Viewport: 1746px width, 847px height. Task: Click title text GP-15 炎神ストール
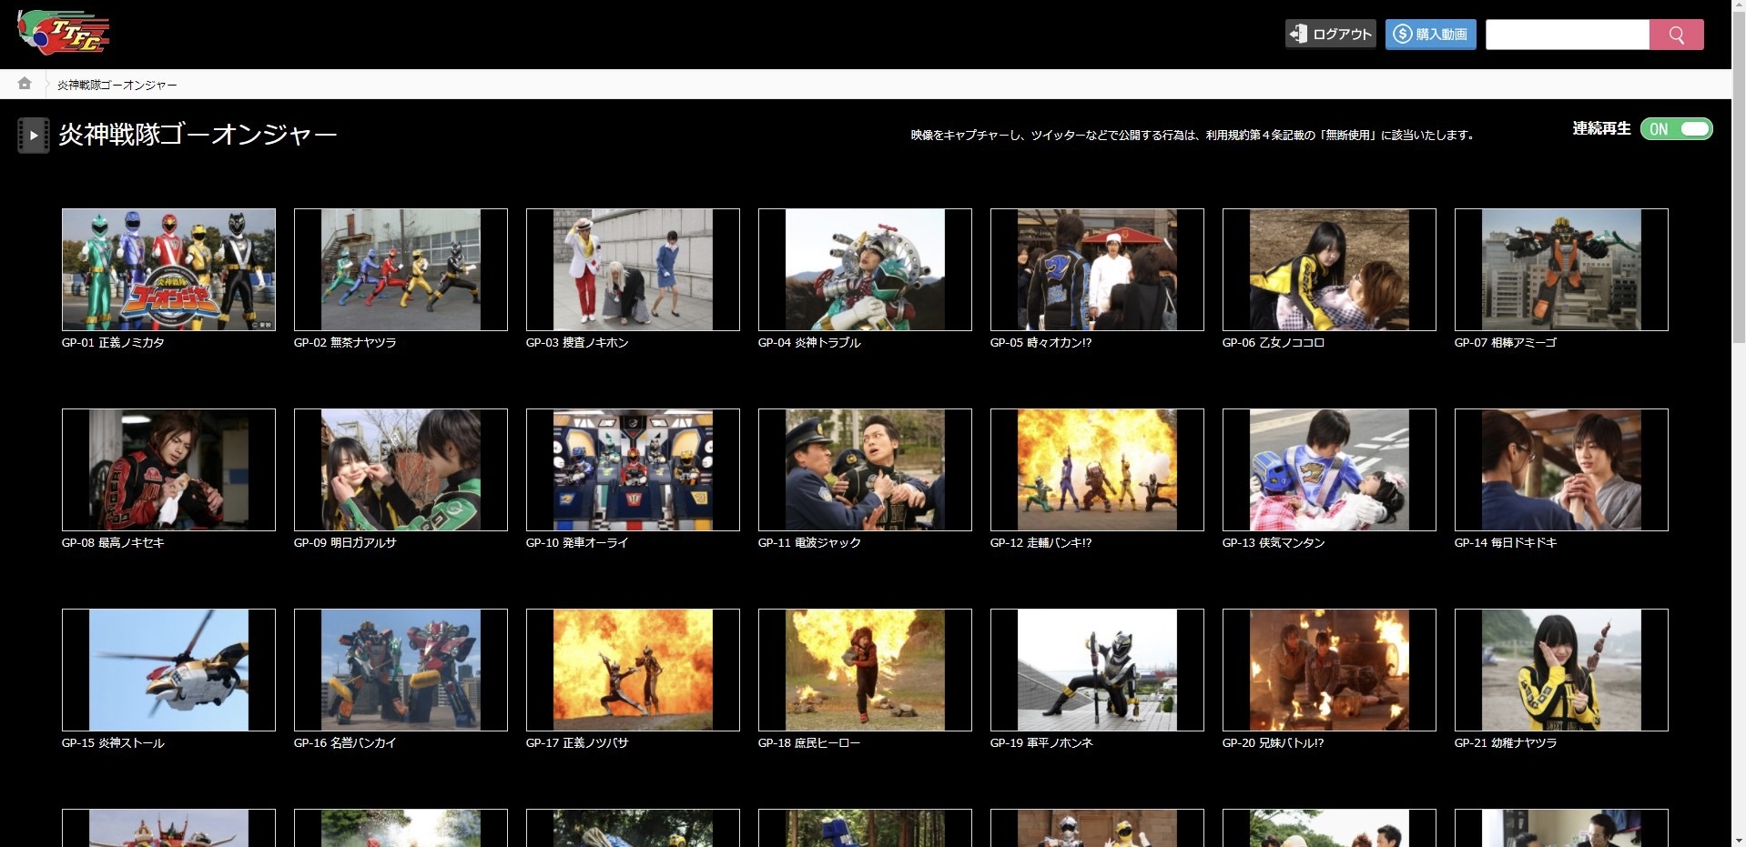coord(113,743)
